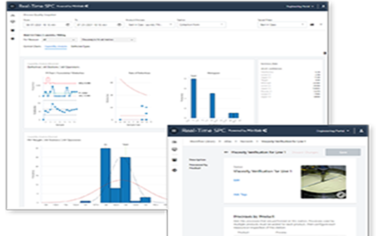Open the Engineering Portal dropdown in the front window
The image size is (376, 236).
tap(333, 131)
